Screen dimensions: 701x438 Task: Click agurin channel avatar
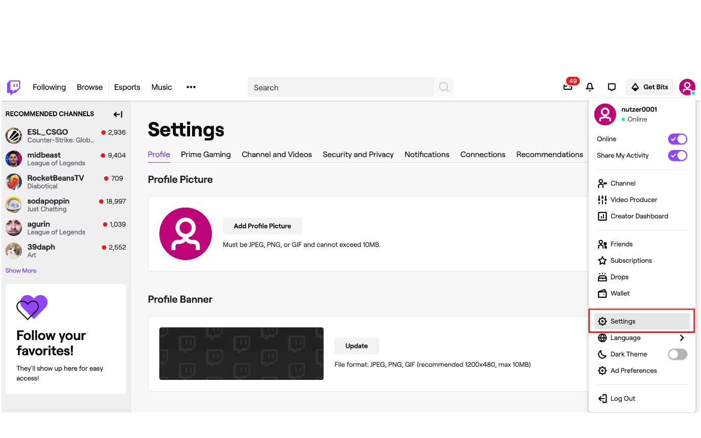[x=14, y=228]
